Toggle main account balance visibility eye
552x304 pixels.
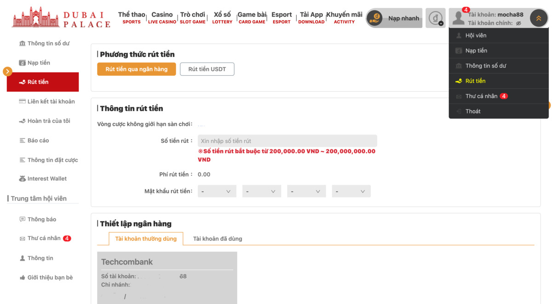[x=518, y=23]
